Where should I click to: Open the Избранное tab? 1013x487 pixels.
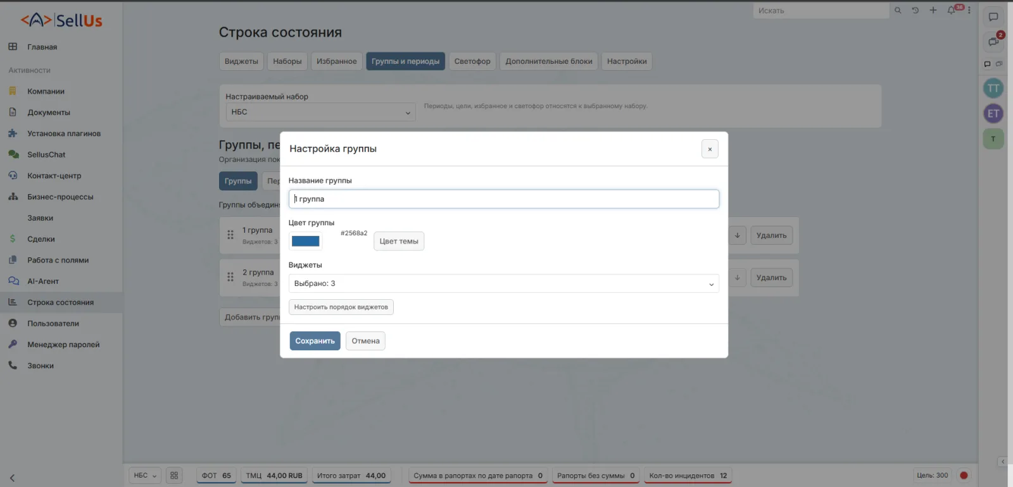pyautogui.click(x=337, y=61)
